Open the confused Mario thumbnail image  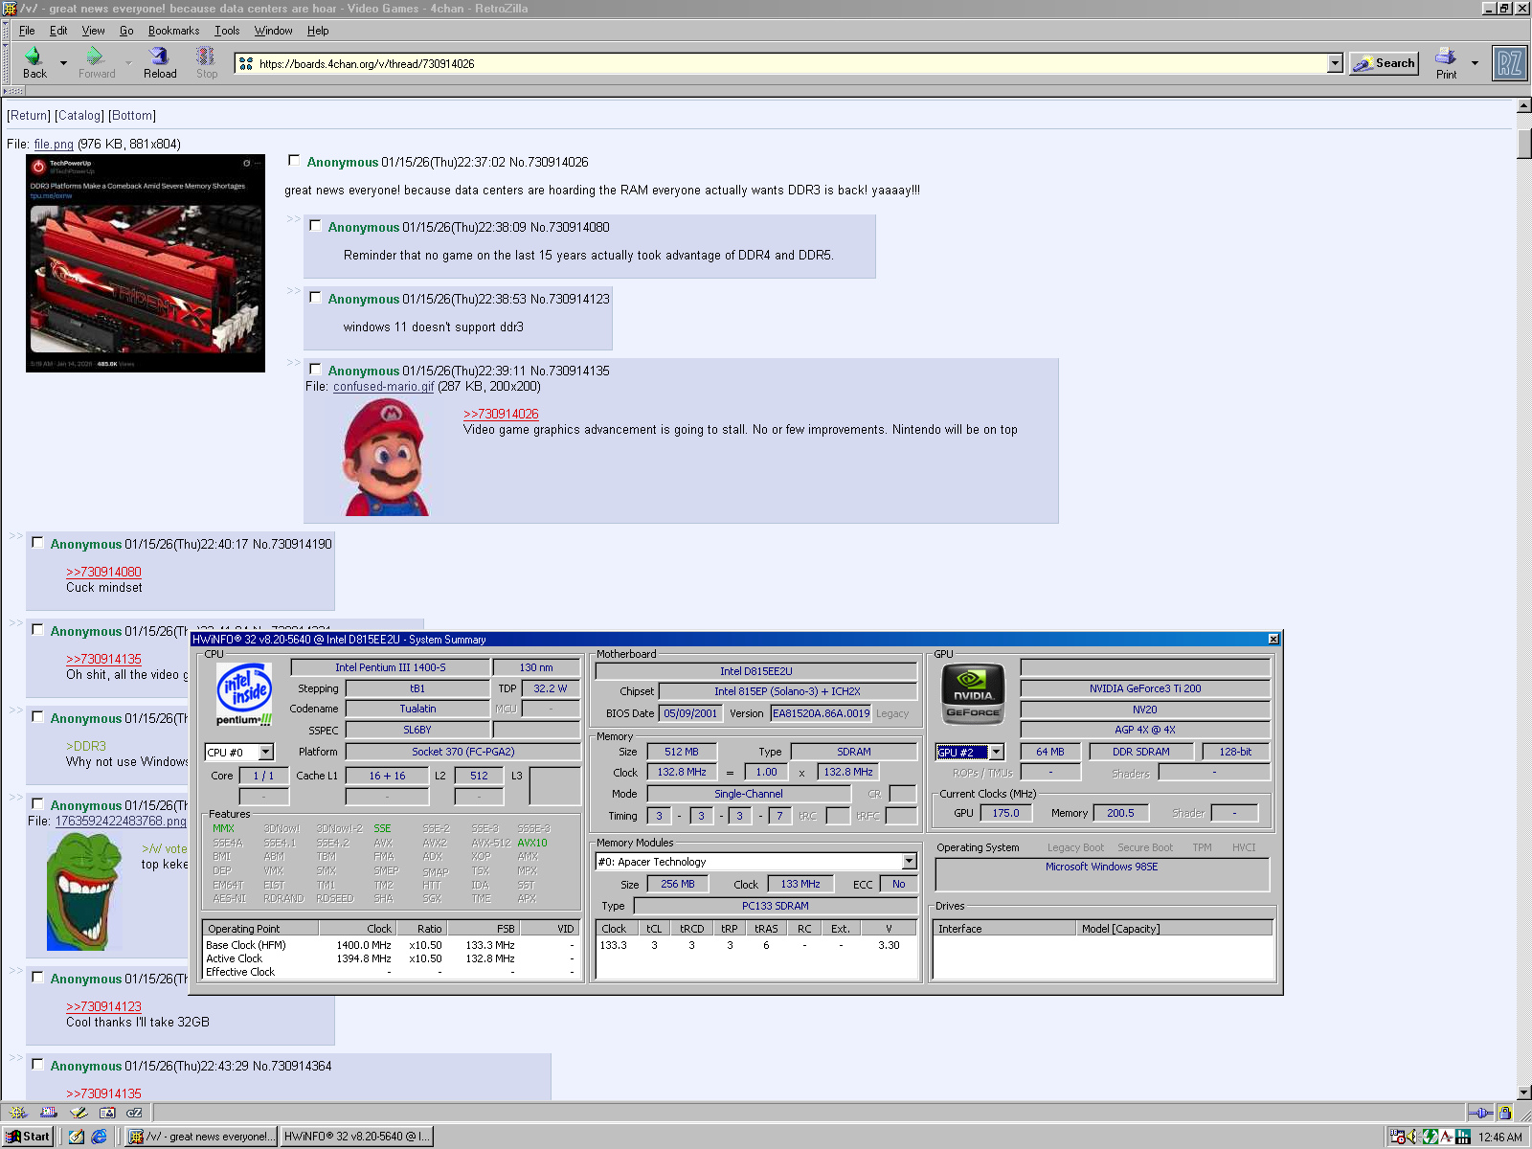(387, 457)
